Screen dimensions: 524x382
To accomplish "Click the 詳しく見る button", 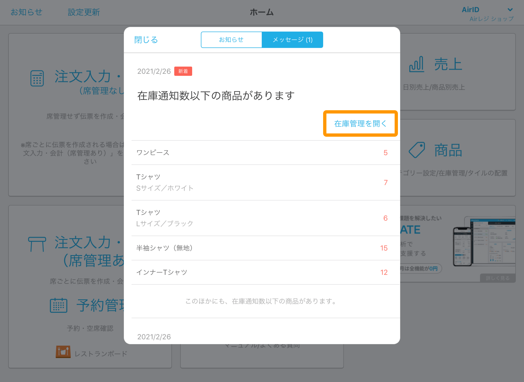I will point(498,278).
